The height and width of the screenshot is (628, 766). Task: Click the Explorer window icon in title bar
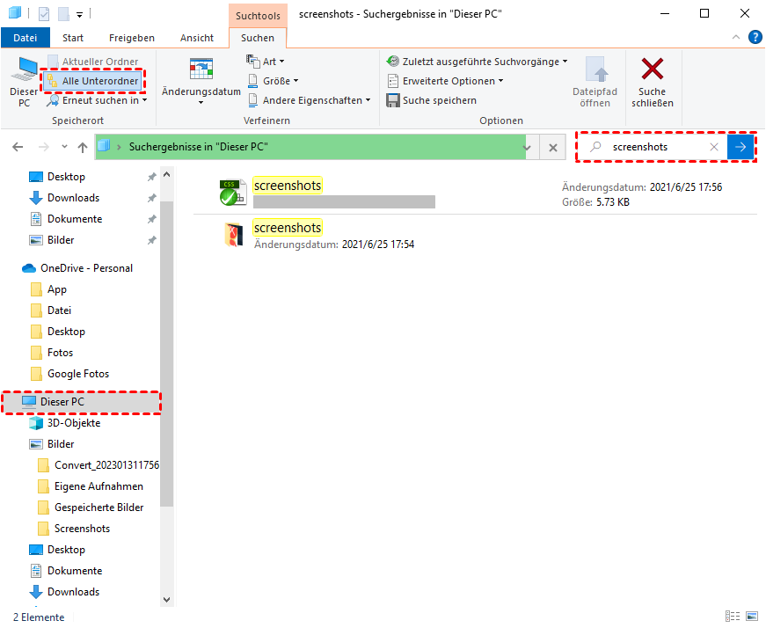click(15, 12)
